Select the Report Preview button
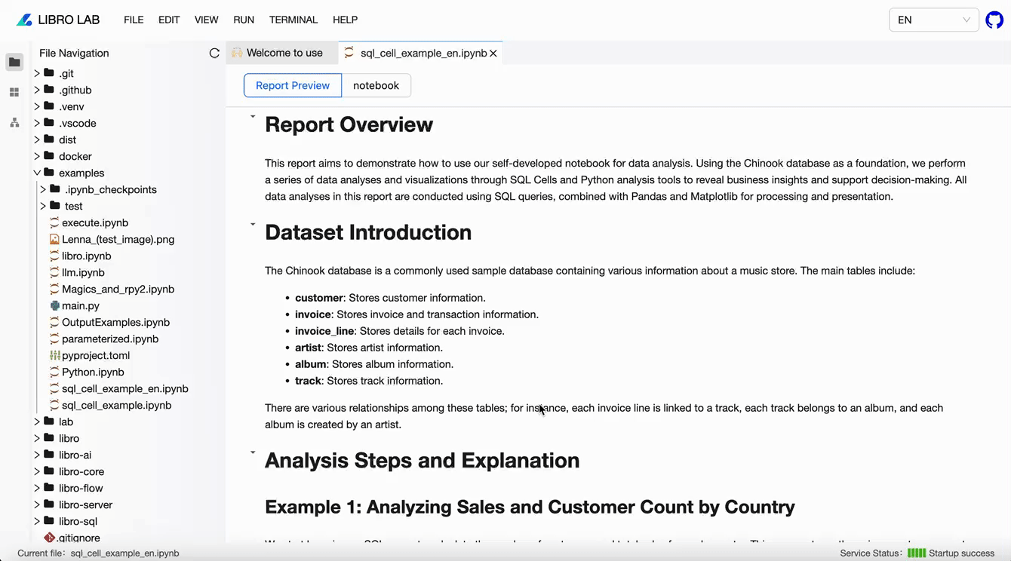The height and width of the screenshot is (561, 1011). (x=293, y=85)
